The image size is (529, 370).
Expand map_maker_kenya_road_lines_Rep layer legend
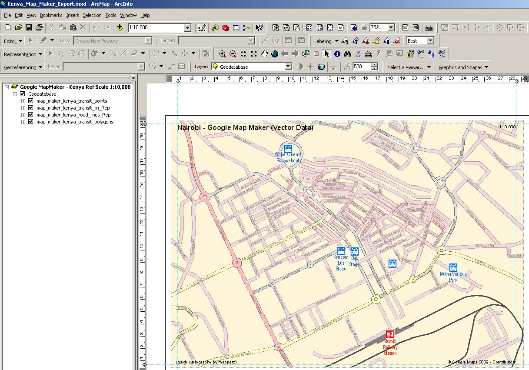click(23, 115)
